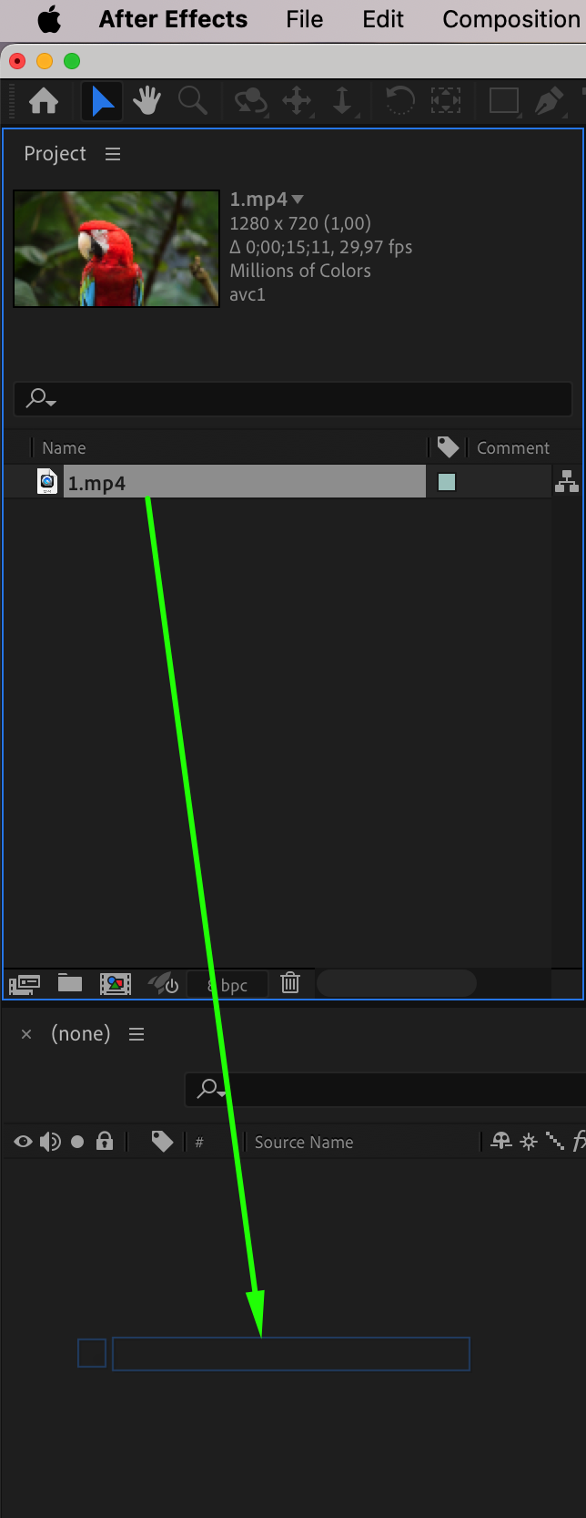Delete selected item with trash icon

pos(290,983)
